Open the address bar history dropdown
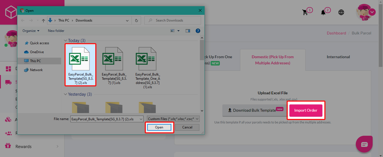This screenshot has width=383, height=157. click(x=128, y=20)
